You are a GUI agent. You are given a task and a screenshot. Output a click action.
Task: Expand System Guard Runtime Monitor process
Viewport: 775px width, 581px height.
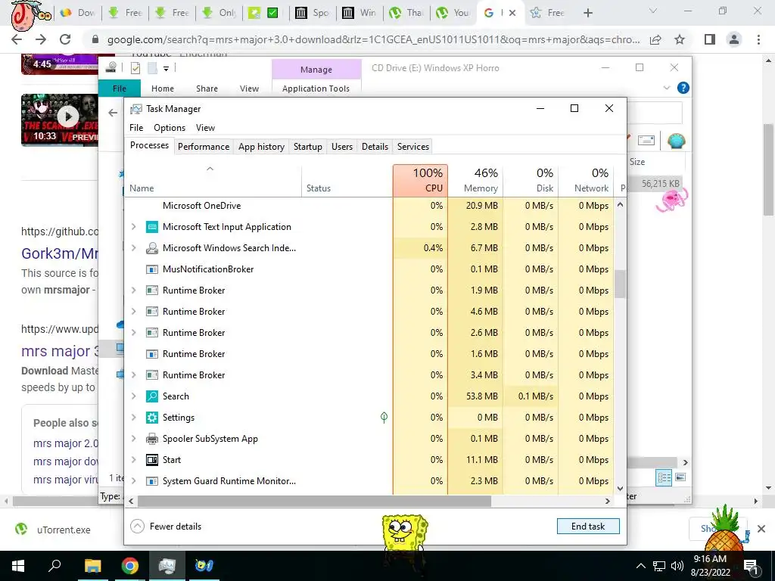pos(133,481)
